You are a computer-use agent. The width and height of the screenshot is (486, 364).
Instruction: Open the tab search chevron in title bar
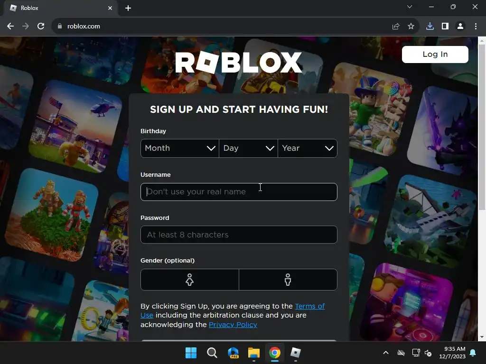coord(410,7)
